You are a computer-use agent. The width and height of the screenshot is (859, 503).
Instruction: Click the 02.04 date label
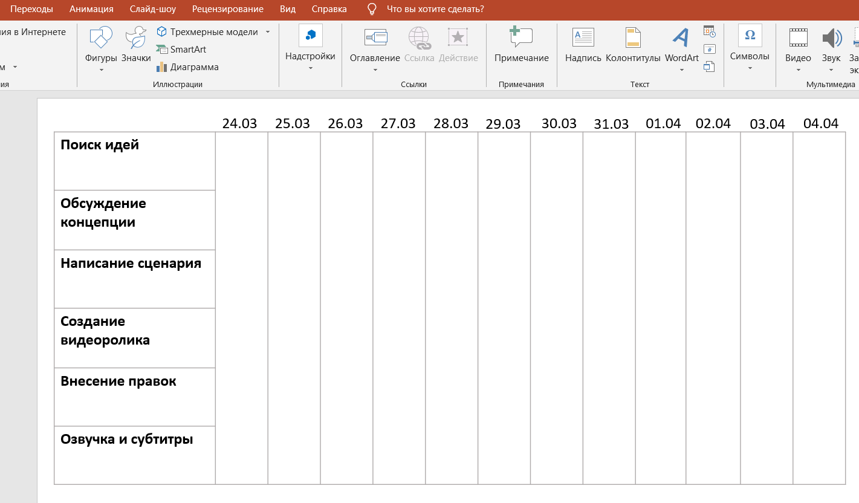(x=713, y=124)
